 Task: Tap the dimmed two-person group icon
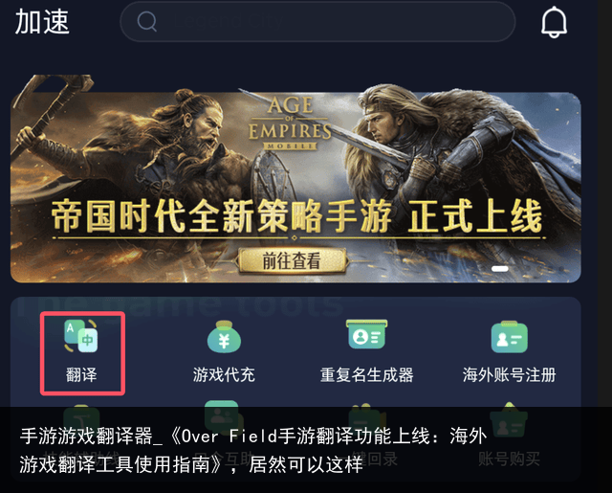pos(223,418)
